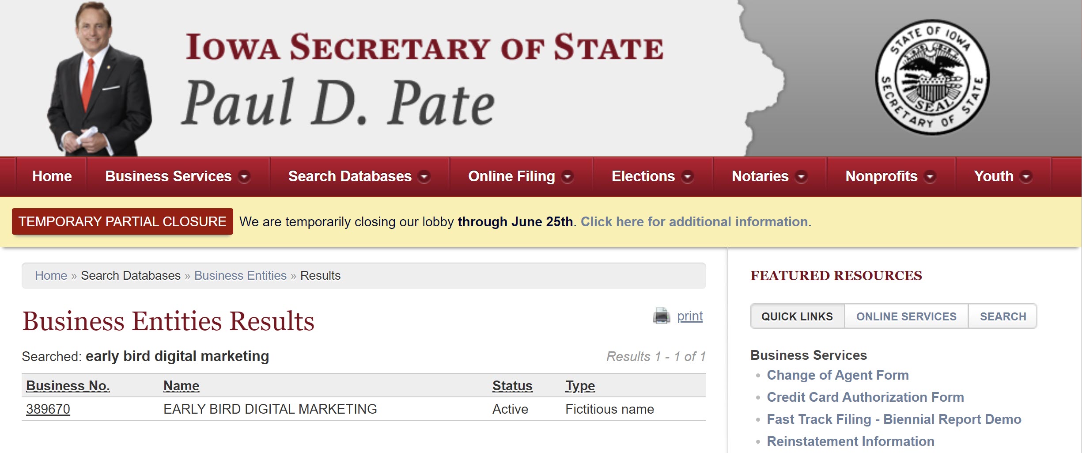The width and height of the screenshot is (1082, 453).
Task: Switch to the Search tab
Action: coord(1003,316)
